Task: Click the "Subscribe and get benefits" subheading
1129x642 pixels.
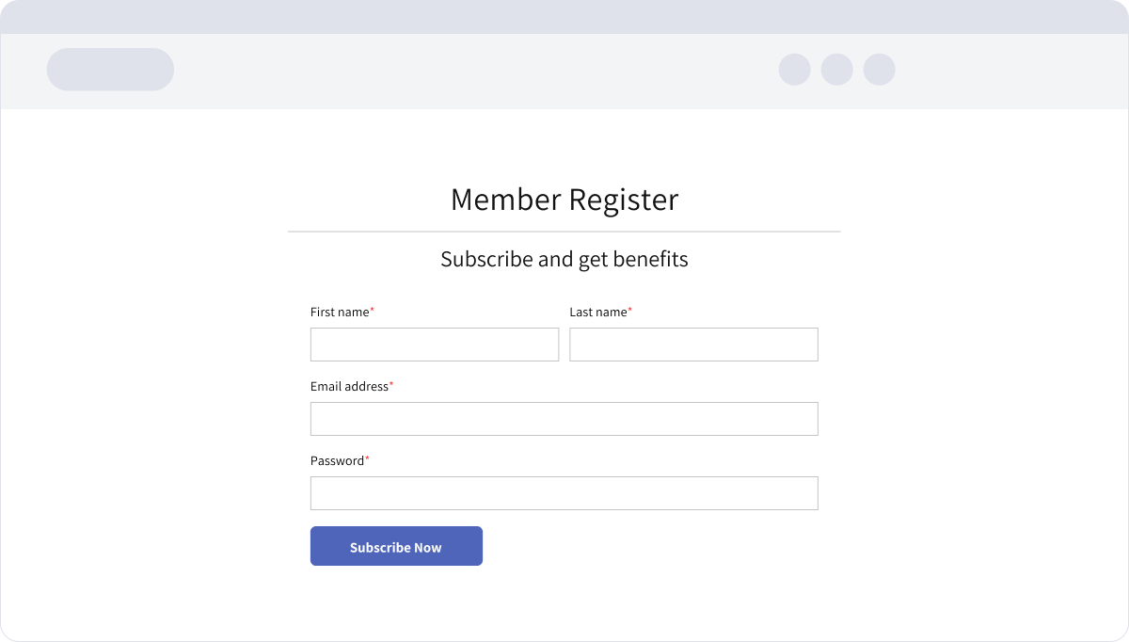Action: pyautogui.click(x=564, y=259)
